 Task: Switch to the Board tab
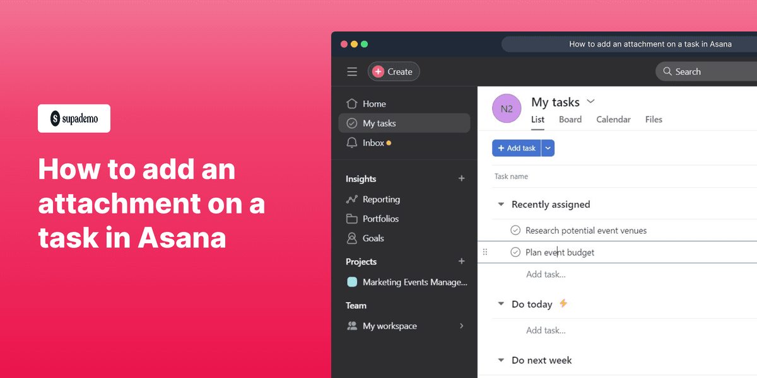point(570,119)
